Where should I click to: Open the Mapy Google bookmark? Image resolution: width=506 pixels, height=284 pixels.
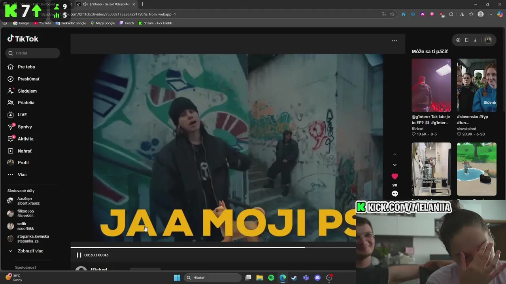pos(103,23)
